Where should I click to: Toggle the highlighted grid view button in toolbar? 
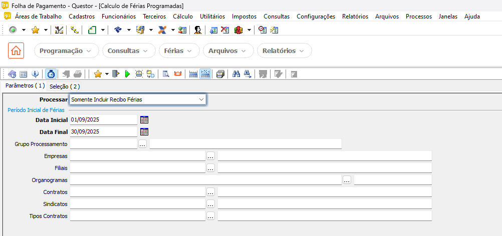click(x=205, y=74)
